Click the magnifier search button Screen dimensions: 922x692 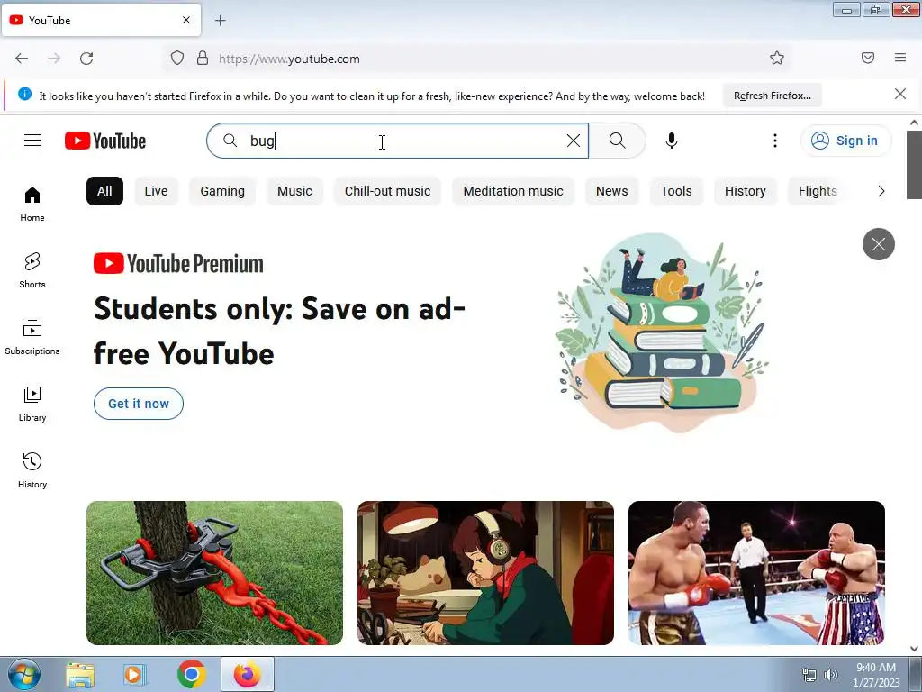[x=618, y=141]
